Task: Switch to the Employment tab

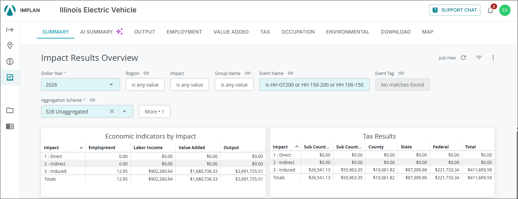Action: (x=184, y=32)
